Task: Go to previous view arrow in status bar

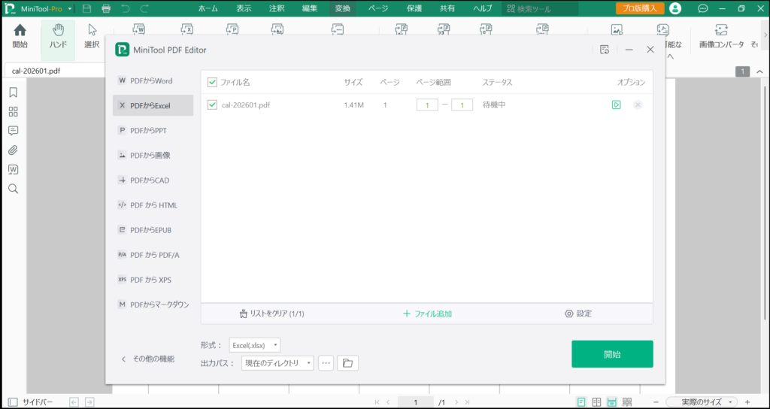Action: coord(74,401)
